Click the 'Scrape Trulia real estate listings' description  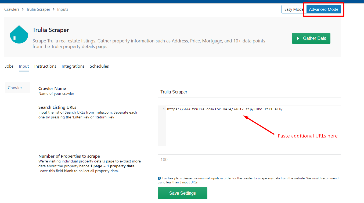pyautogui.click(x=149, y=44)
